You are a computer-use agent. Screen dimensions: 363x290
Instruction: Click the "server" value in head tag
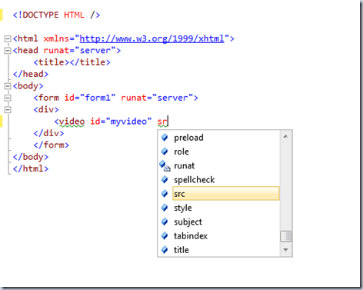(95, 51)
